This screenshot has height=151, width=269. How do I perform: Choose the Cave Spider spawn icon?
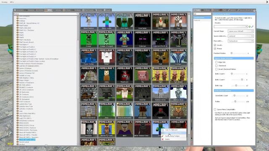click(142, 21)
